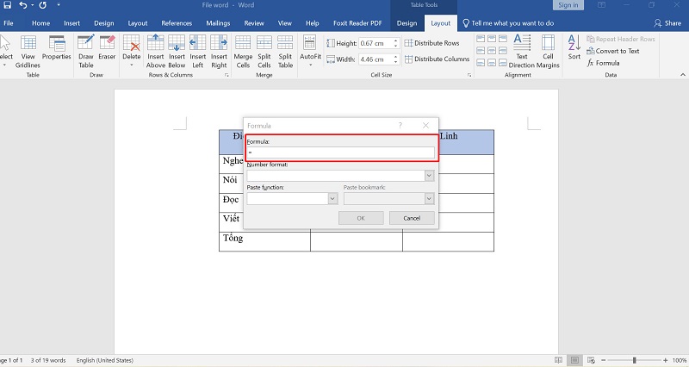Click the Save icon in title bar
Viewport: 689px width, 367px height.
[x=7, y=5]
